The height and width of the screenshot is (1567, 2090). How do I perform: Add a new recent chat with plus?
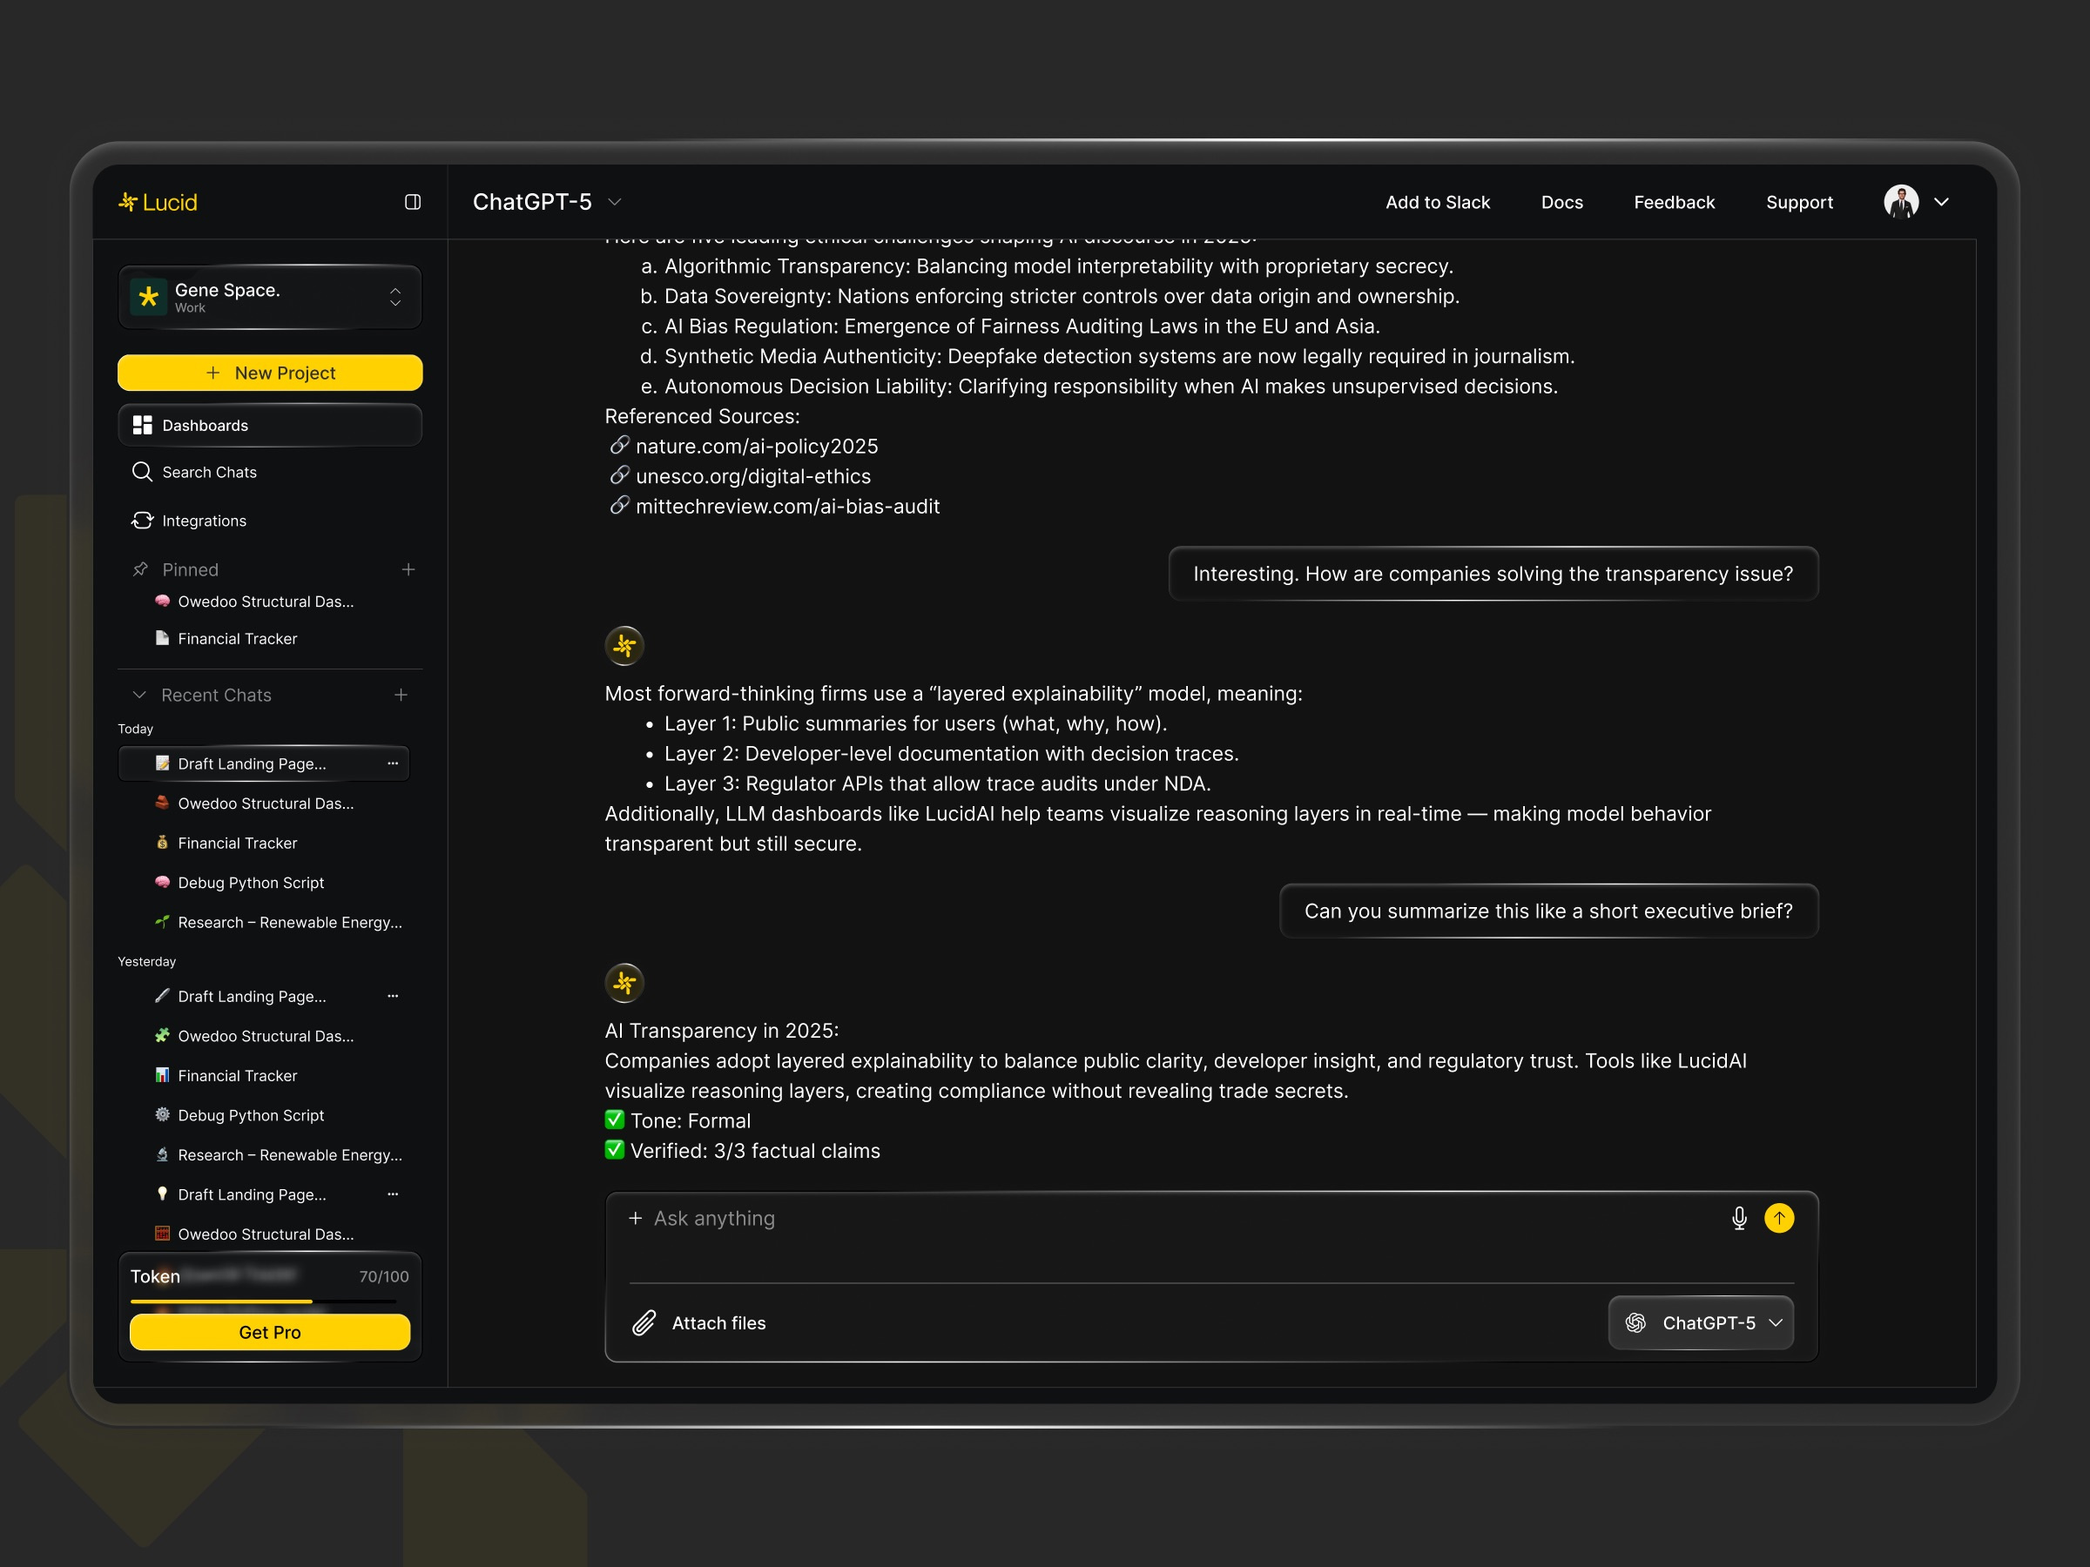pos(401,696)
